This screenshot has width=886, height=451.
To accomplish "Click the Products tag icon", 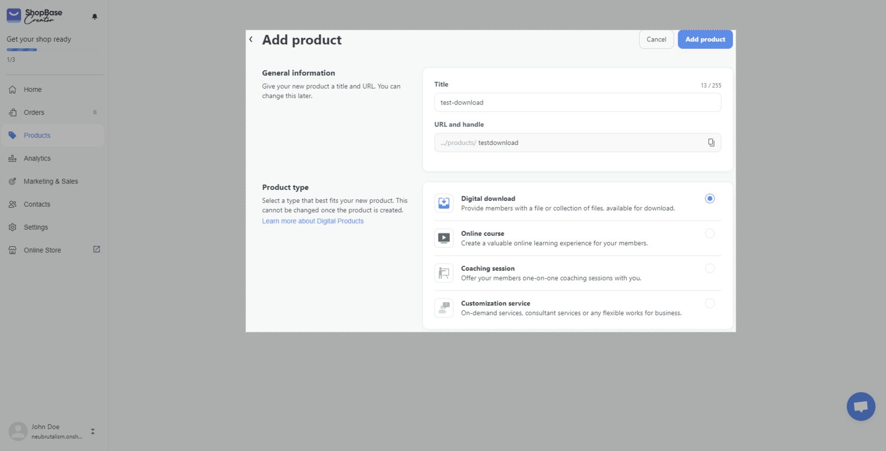I will (x=12, y=136).
